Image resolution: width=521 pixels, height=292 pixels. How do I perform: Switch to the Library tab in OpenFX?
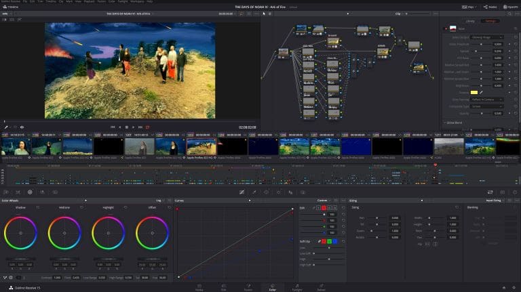(x=470, y=21)
